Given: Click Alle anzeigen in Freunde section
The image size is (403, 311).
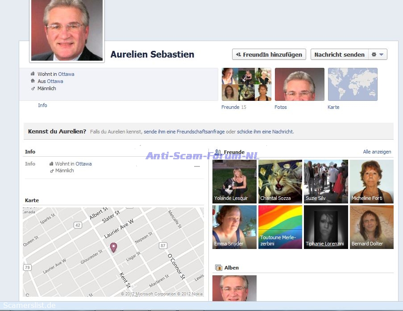Looking at the screenshot, I should point(377,152).
